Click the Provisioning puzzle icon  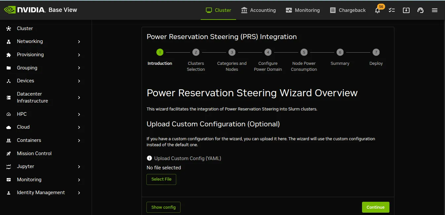coord(9,55)
